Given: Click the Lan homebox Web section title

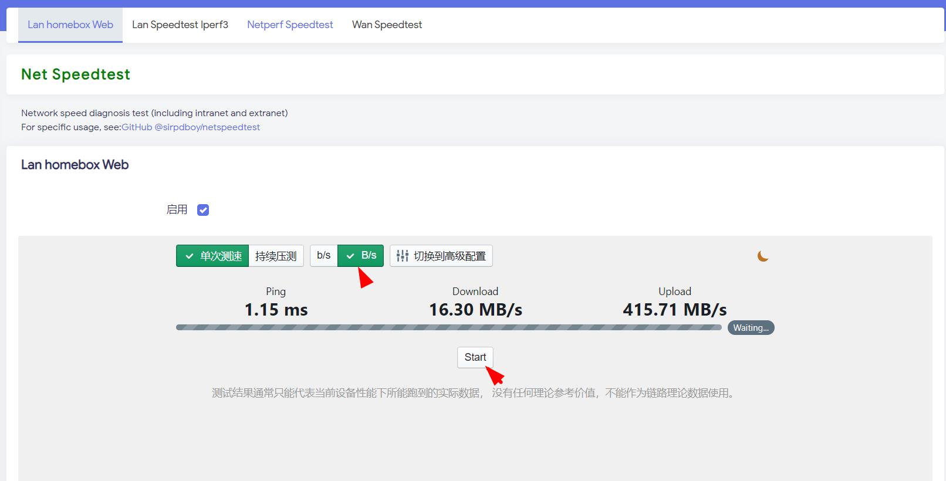Looking at the screenshot, I should point(75,165).
